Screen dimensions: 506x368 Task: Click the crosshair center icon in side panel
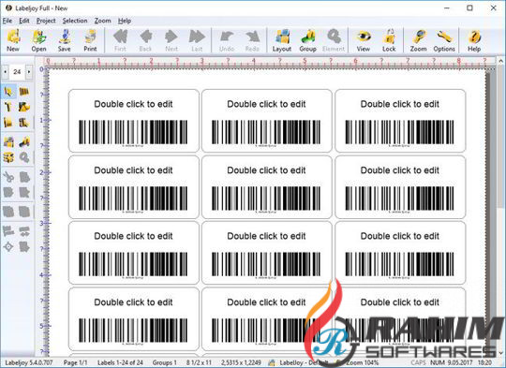pos(8,247)
